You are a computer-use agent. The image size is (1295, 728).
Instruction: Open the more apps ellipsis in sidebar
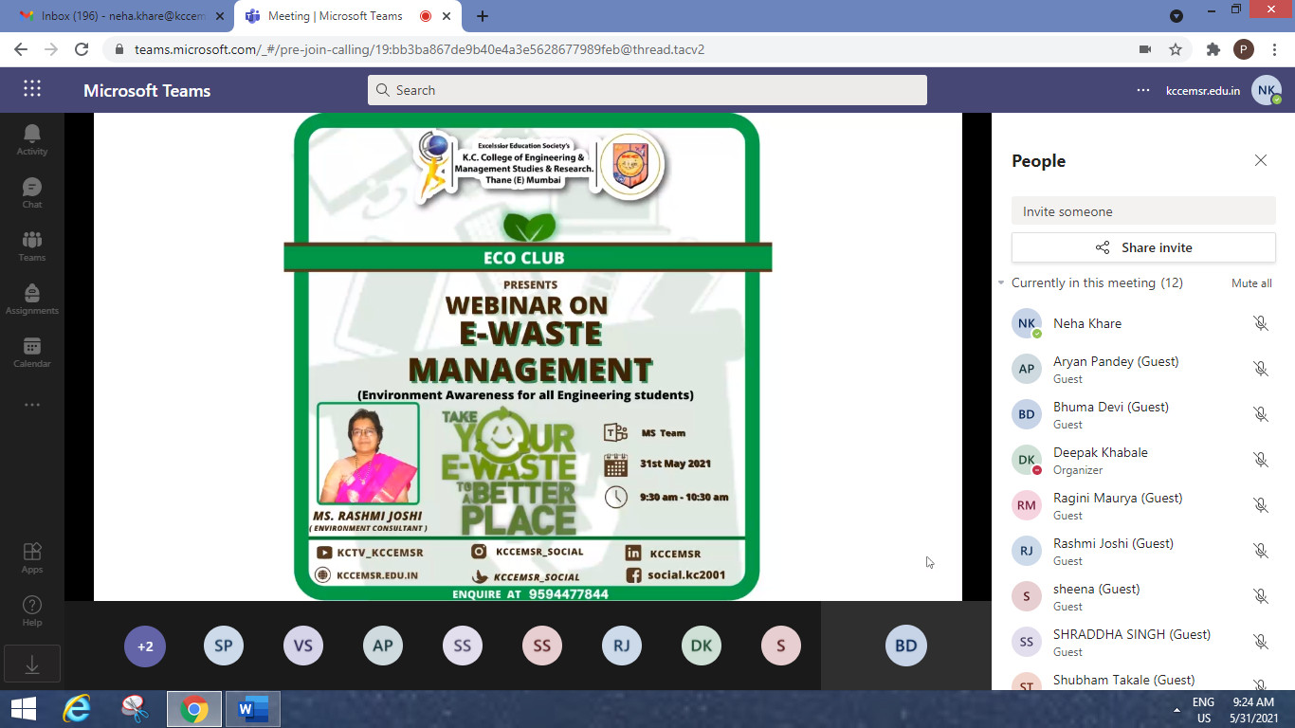pos(31,405)
